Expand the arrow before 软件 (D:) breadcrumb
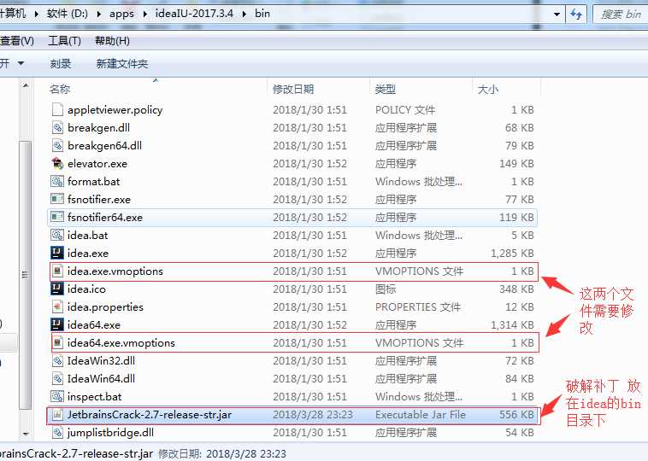 [37, 14]
